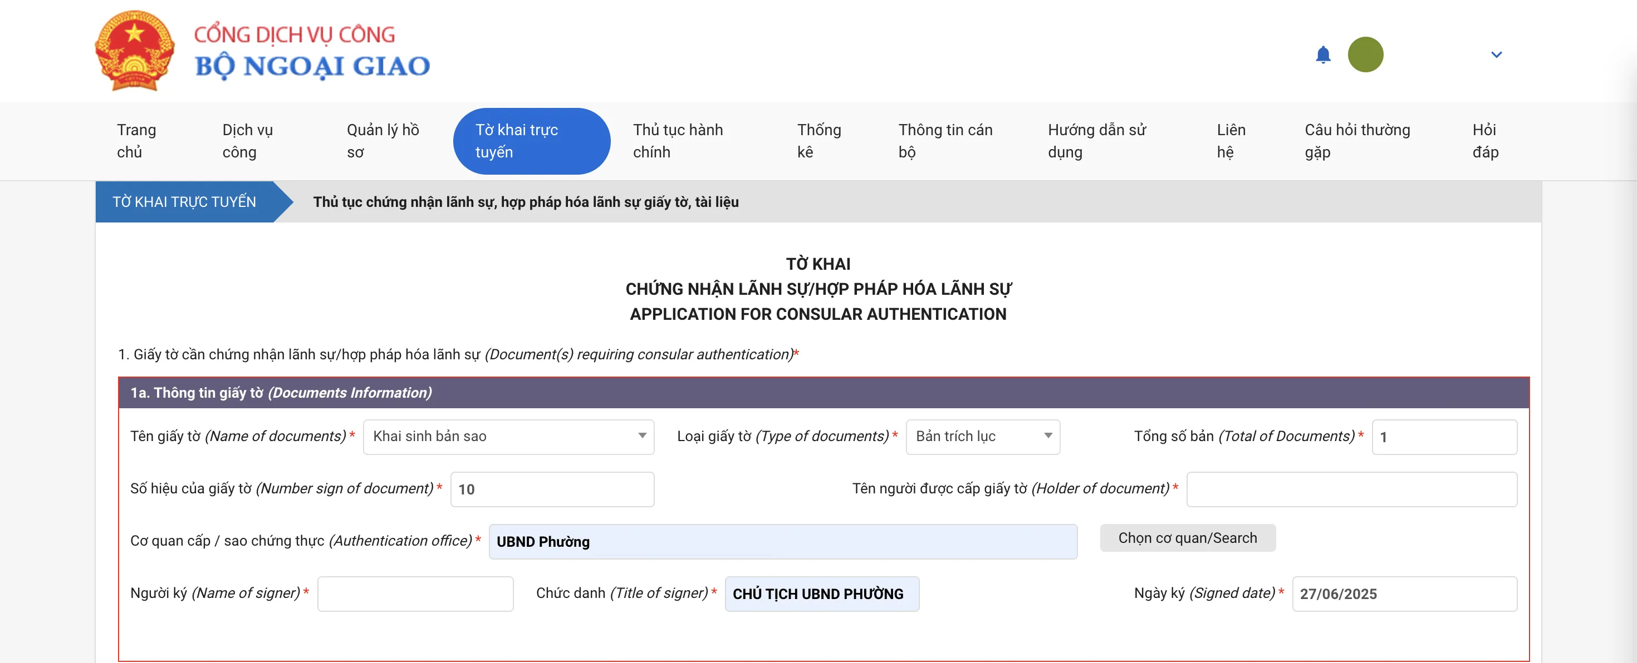
Task: Click the Signed date field
Action: (1404, 594)
